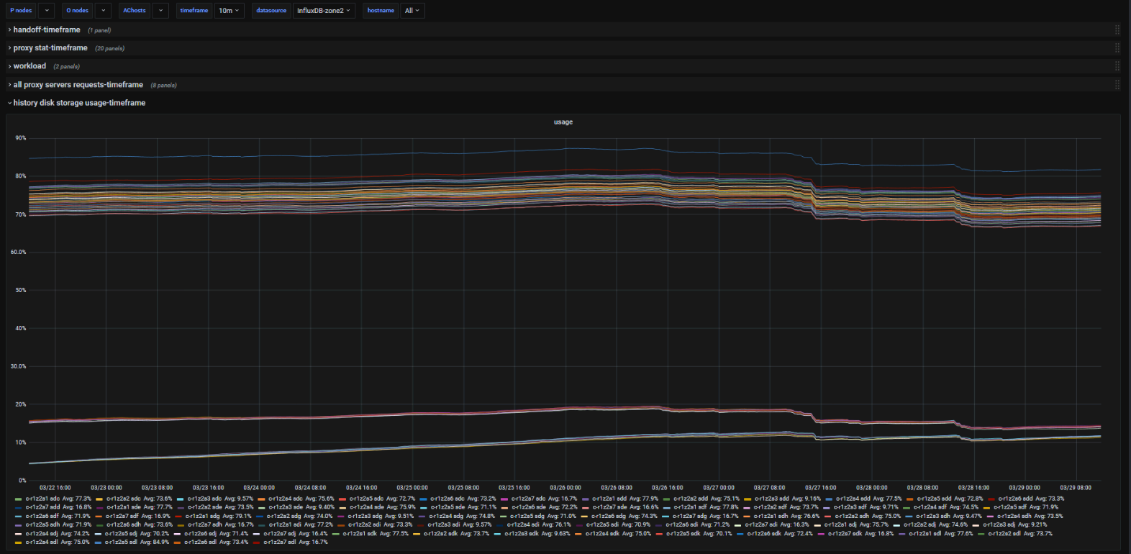Click color swatch of c-r1z2a7 sdl legend
The image size is (1131, 554).
click(x=257, y=542)
